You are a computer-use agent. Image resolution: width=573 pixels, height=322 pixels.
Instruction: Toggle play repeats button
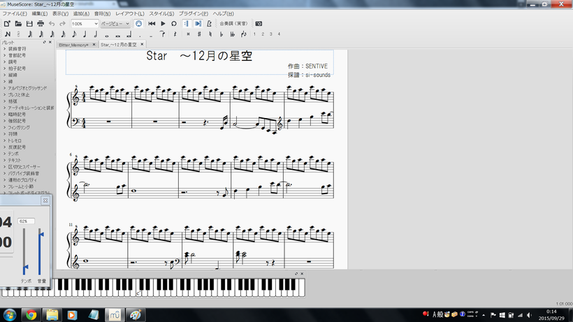tap(187, 24)
